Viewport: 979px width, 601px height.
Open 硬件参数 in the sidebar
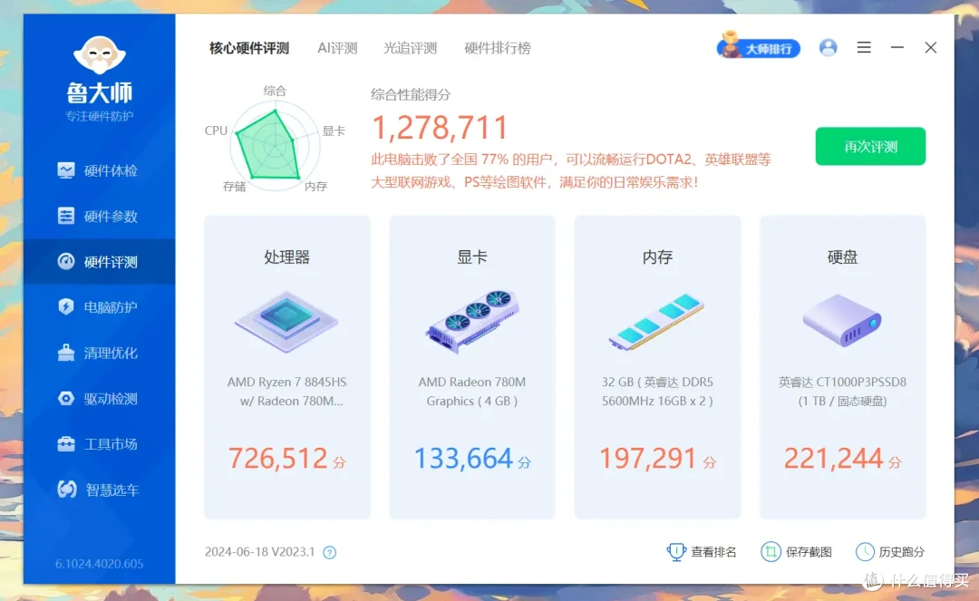[100, 216]
